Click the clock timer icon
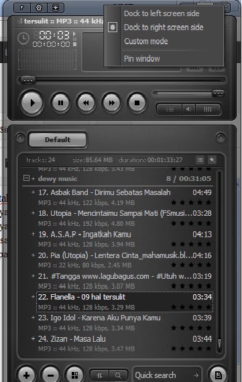The height and width of the screenshot is (382, 242). click(x=23, y=38)
